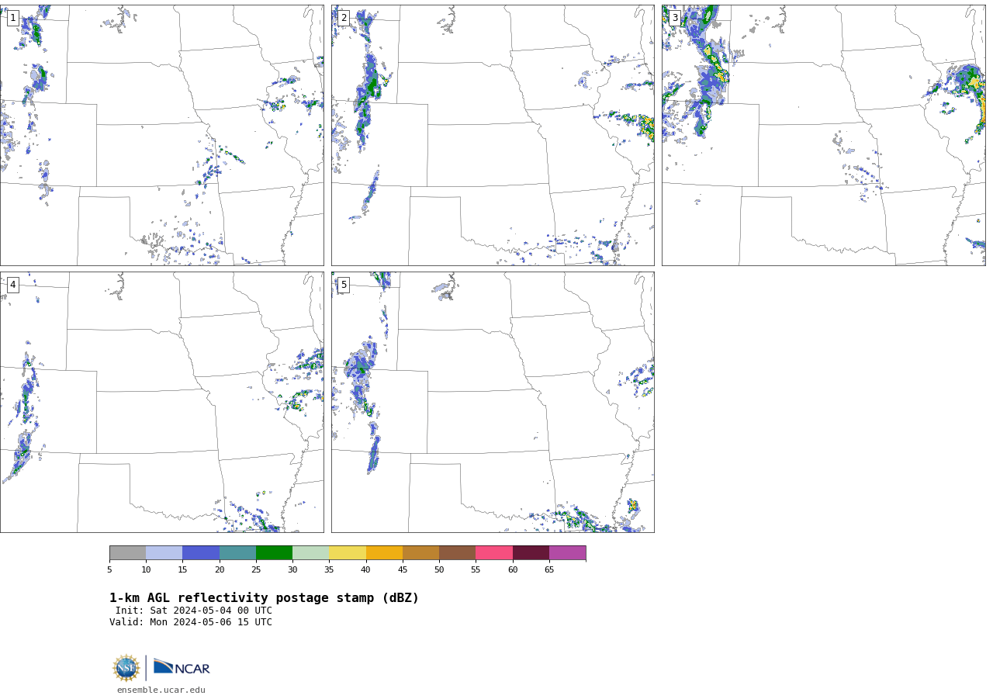Select the dark green 25-30 dBZ swatch

(x=274, y=553)
